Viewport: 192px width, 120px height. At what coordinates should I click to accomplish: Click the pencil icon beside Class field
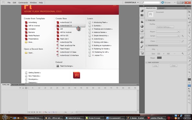pyautogui.click(x=183, y=41)
